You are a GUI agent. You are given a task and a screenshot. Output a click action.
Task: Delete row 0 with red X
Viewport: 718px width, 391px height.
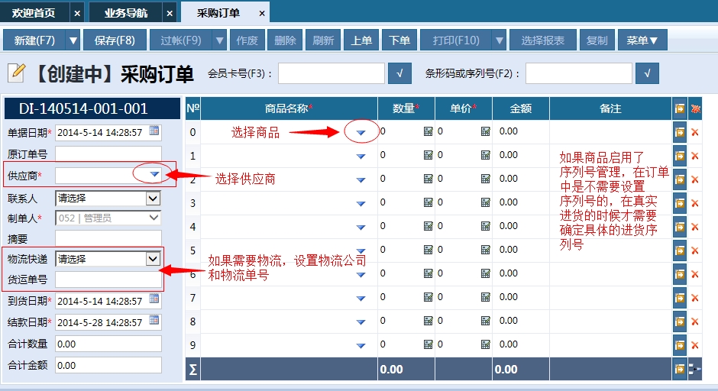tap(695, 132)
